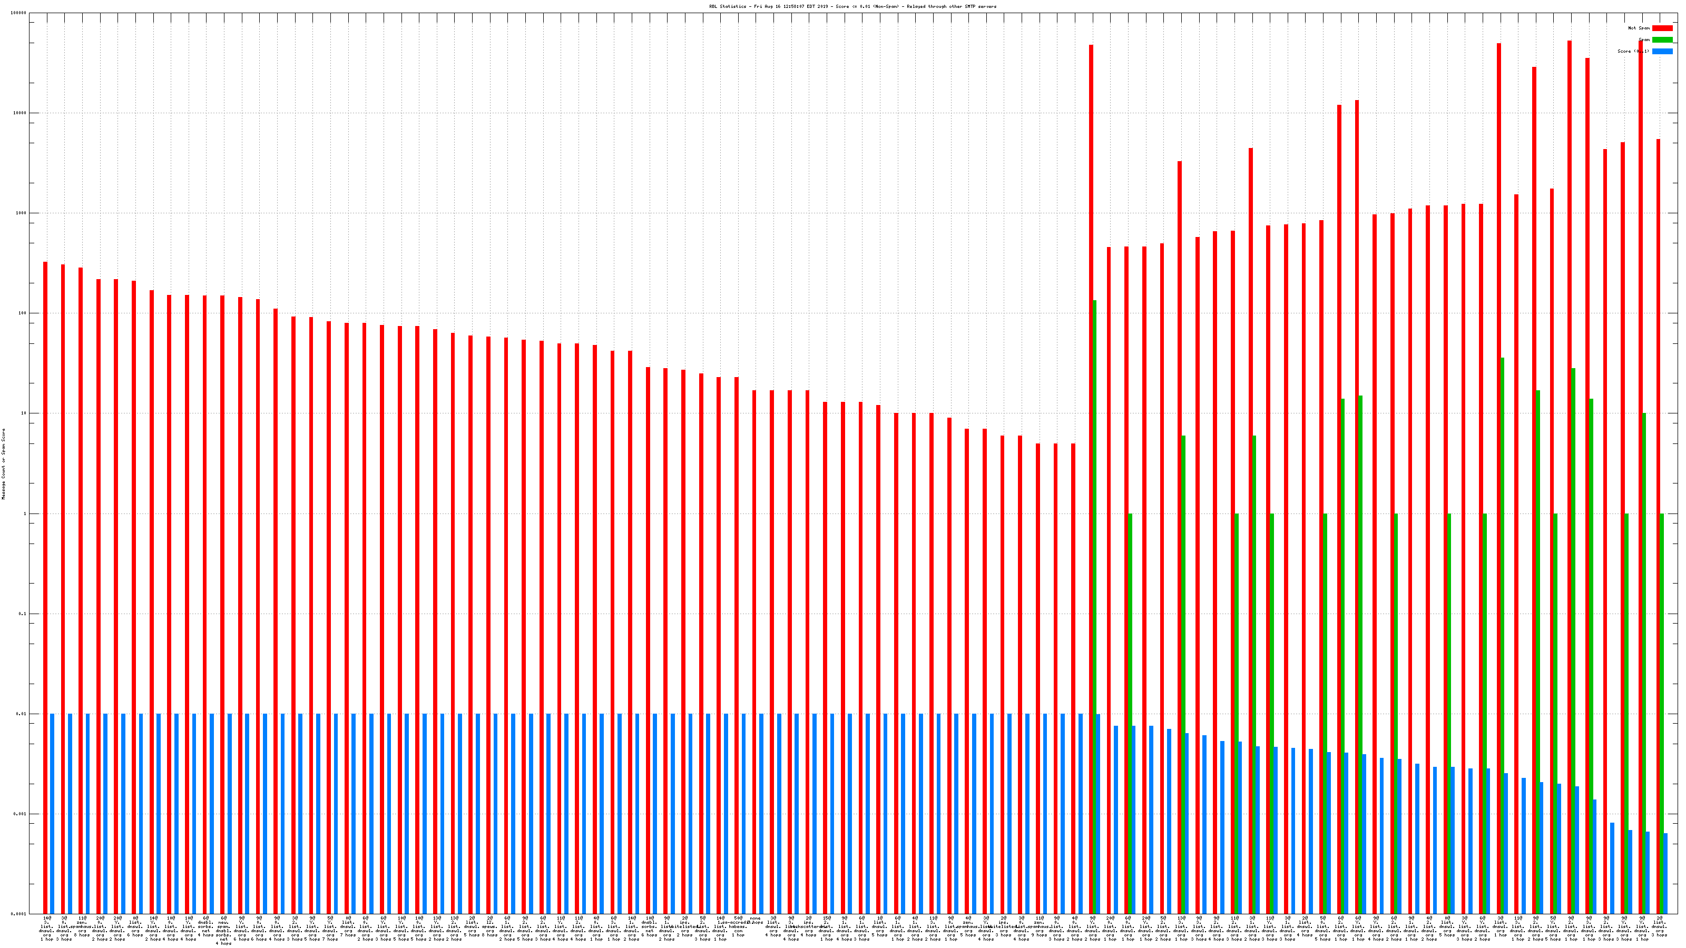Image resolution: width=1686 pixels, height=948 pixels.
Task: Click the 'sa-accredit.habeas.com 1 hop' x-axis label
Action: pos(738,926)
